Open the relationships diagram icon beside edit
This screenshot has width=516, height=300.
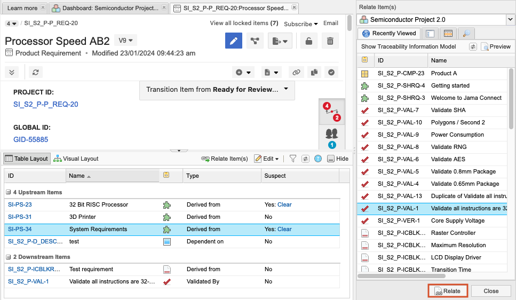point(255,41)
